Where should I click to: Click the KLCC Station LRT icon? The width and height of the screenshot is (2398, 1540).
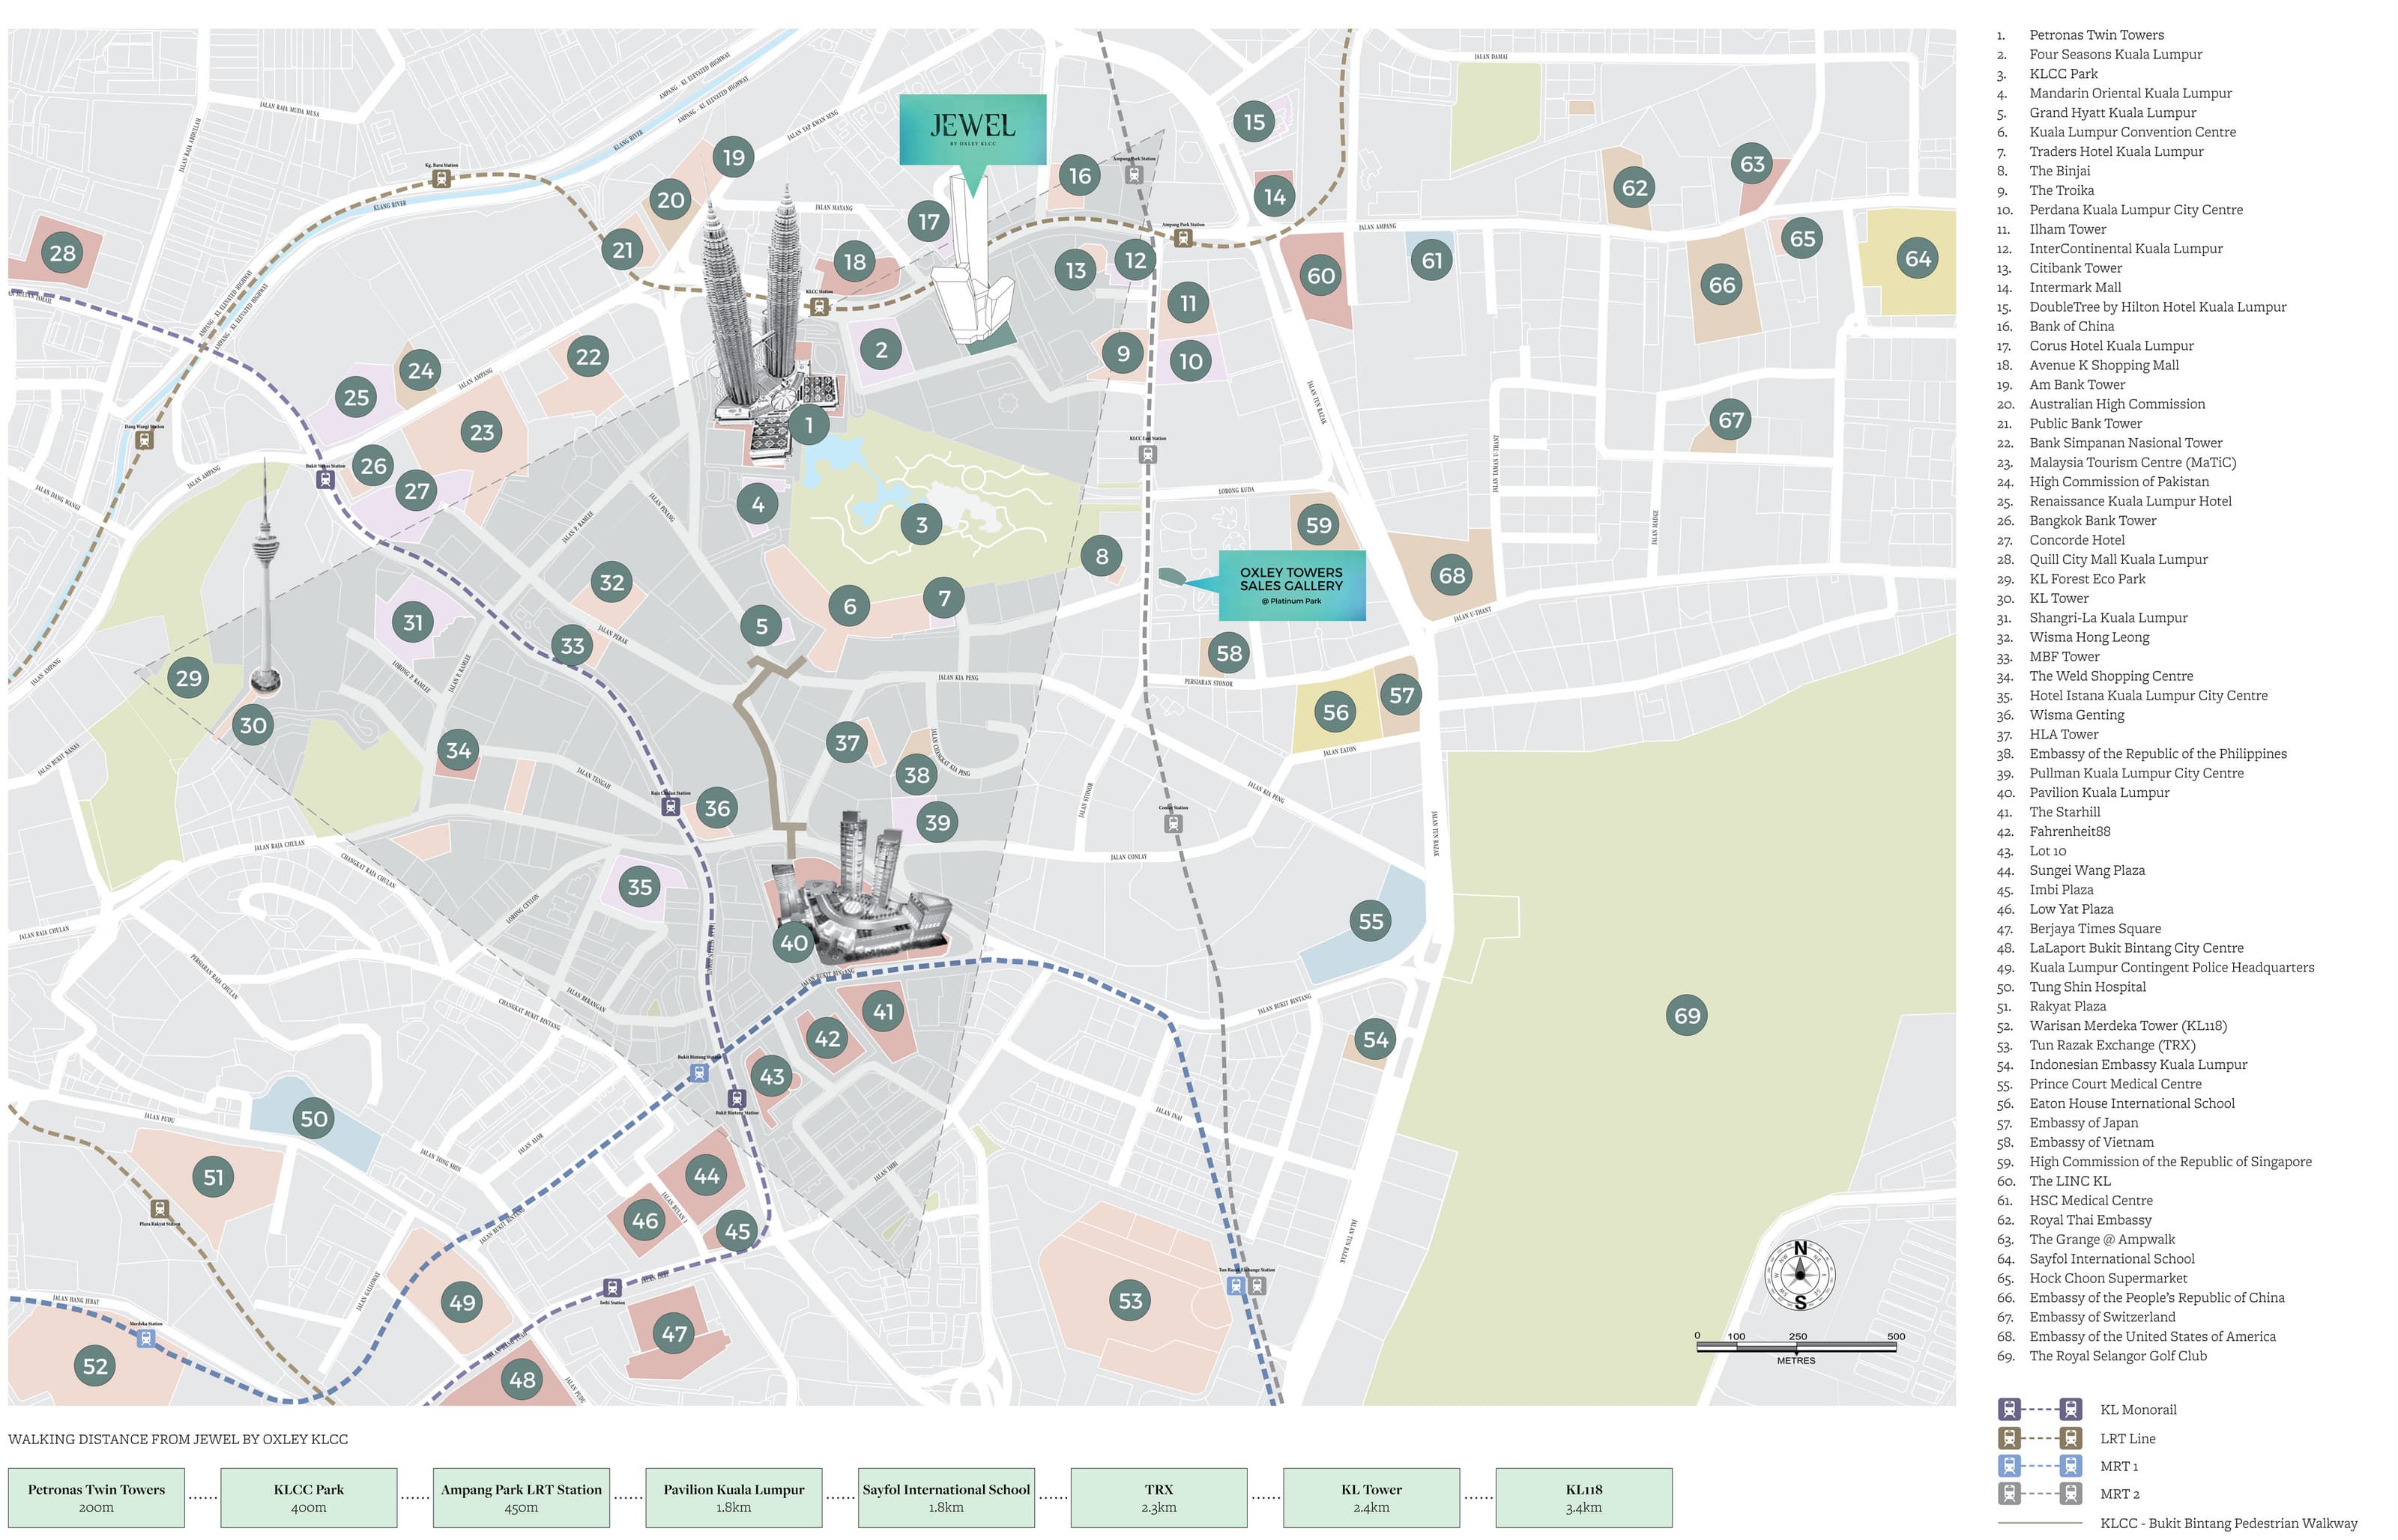[x=819, y=307]
